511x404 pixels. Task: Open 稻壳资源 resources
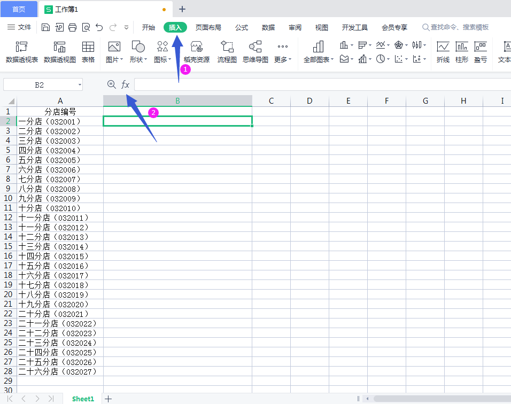pos(197,52)
